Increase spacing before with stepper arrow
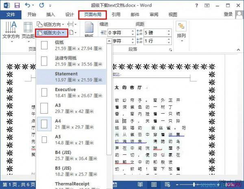Viewport: 244px width, 189px height. click(x=169, y=31)
